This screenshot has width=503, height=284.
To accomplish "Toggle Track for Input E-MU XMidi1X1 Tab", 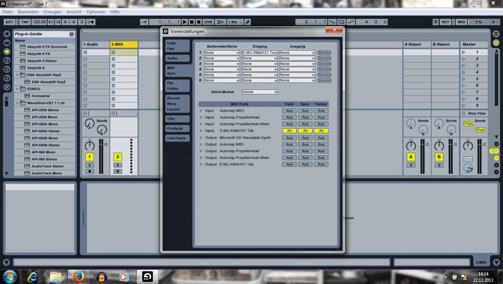I will [x=289, y=131].
